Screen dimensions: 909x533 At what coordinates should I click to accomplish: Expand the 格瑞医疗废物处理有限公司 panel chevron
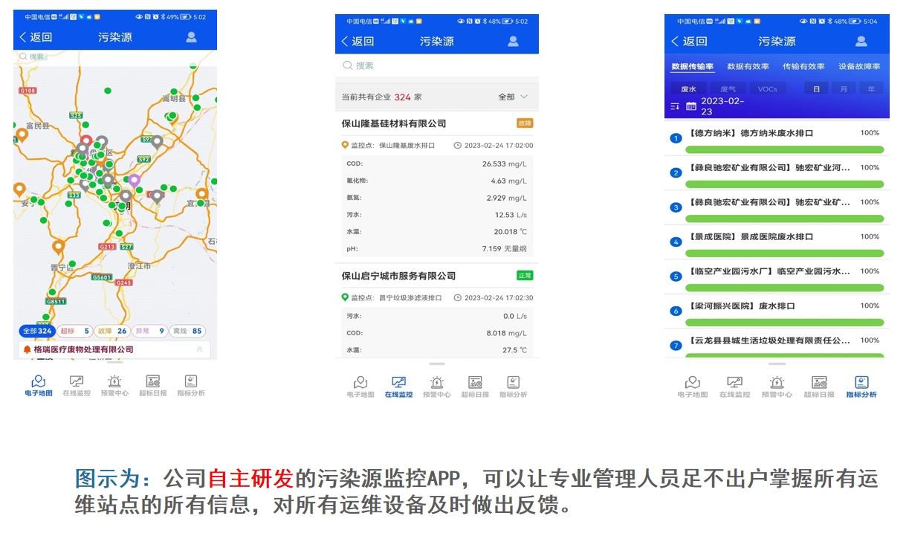click(199, 349)
